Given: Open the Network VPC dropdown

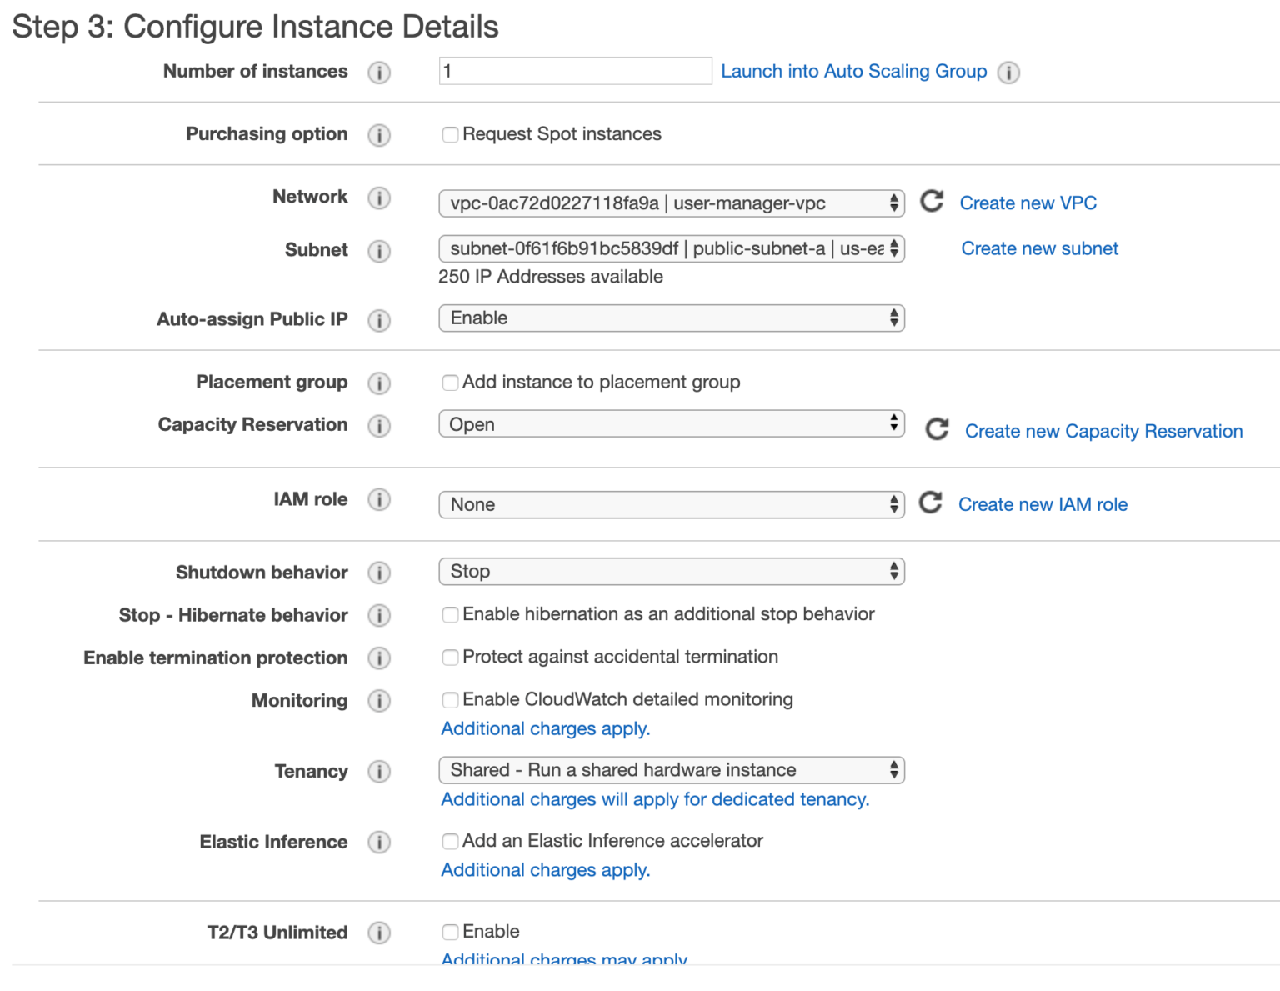Looking at the screenshot, I should pyautogui.click(x=671, y=203).
